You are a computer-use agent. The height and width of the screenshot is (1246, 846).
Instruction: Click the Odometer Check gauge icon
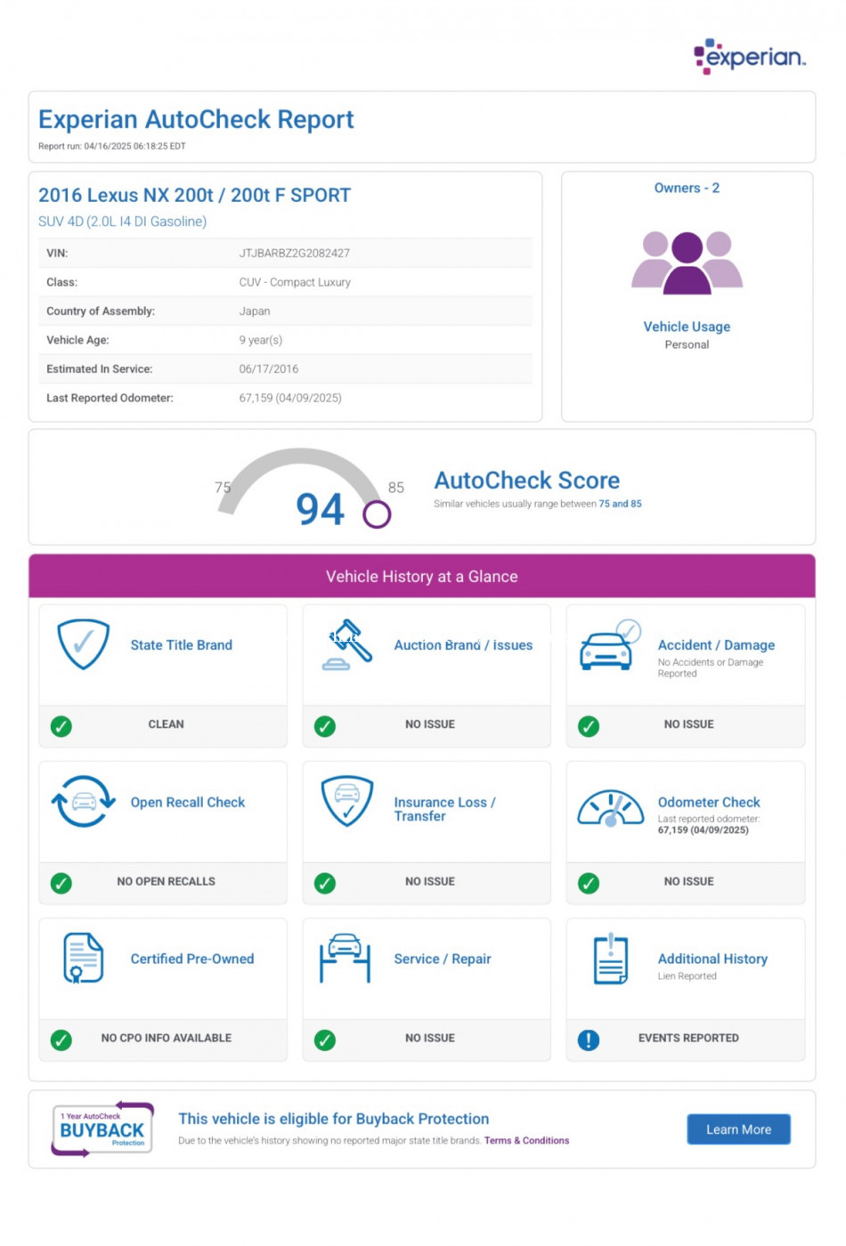611,808
